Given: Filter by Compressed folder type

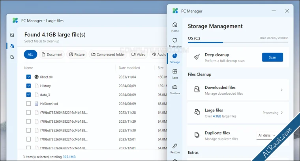Looking at the screenshot, I should pyautogui.click(x=108, y=54).
